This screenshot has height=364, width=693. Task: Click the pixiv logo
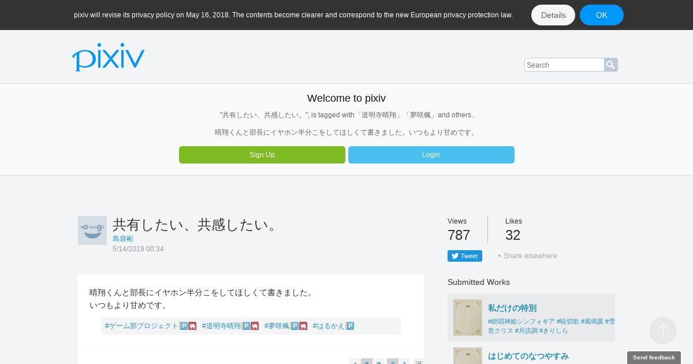click(108, 57)
